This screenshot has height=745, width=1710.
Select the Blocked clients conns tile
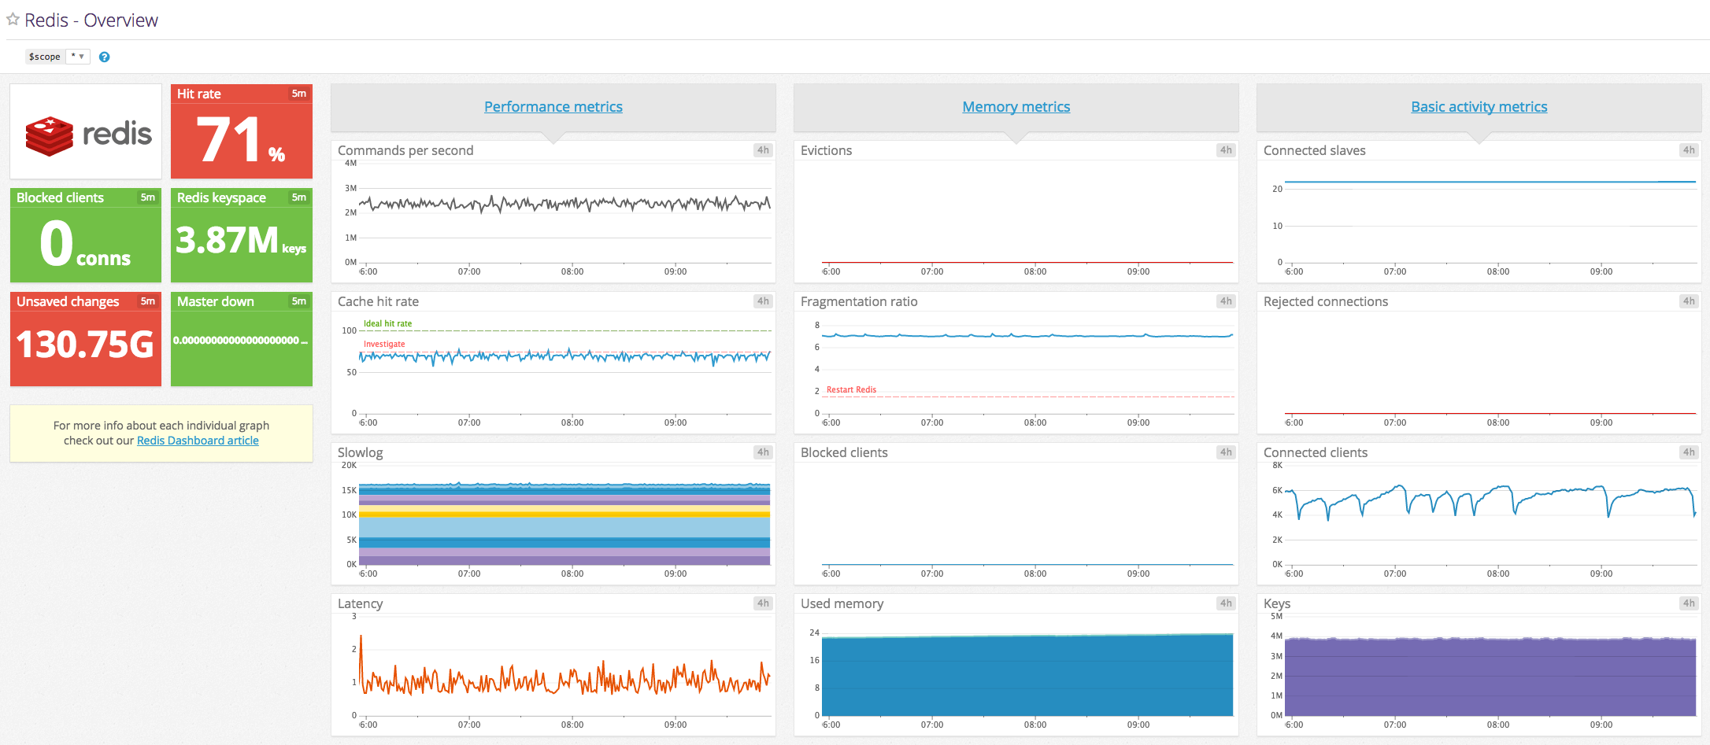click(85, 234)
